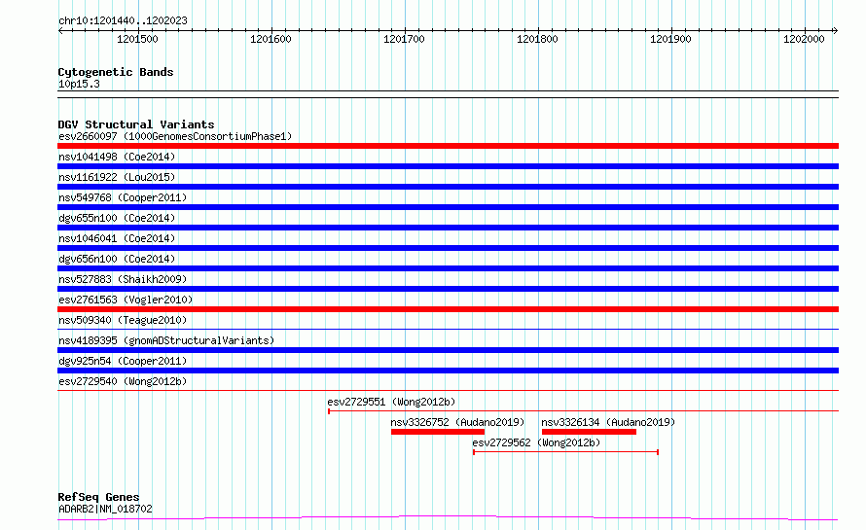Click the Cytogenetic Bands track heading
Image resolution: width=866 pixels, height=530 pixels.
click(x=116, y=72)
